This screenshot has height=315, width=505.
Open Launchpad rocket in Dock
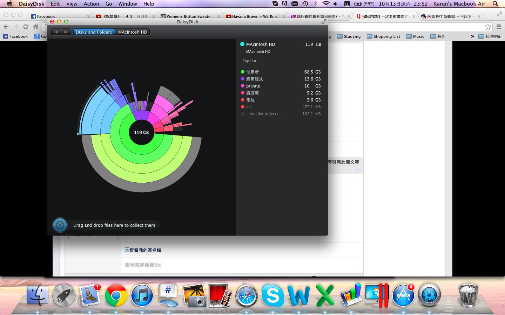point(64,295)
